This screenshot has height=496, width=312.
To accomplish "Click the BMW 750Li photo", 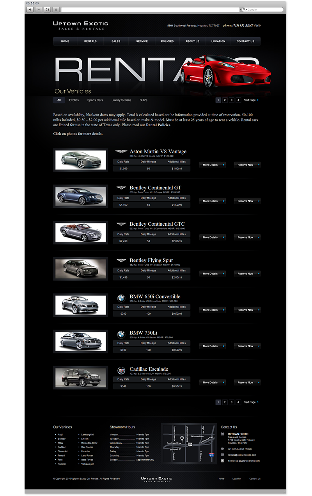I will click(81, 341).
